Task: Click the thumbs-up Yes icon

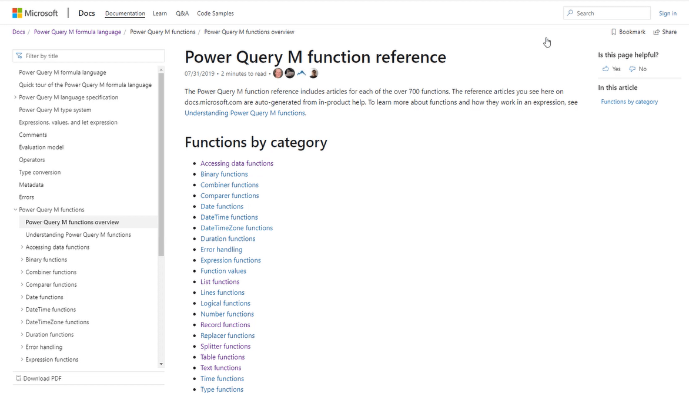Action: pos(606,69)
